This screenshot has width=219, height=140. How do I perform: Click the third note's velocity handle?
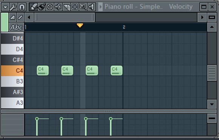(x=86, y=119)
